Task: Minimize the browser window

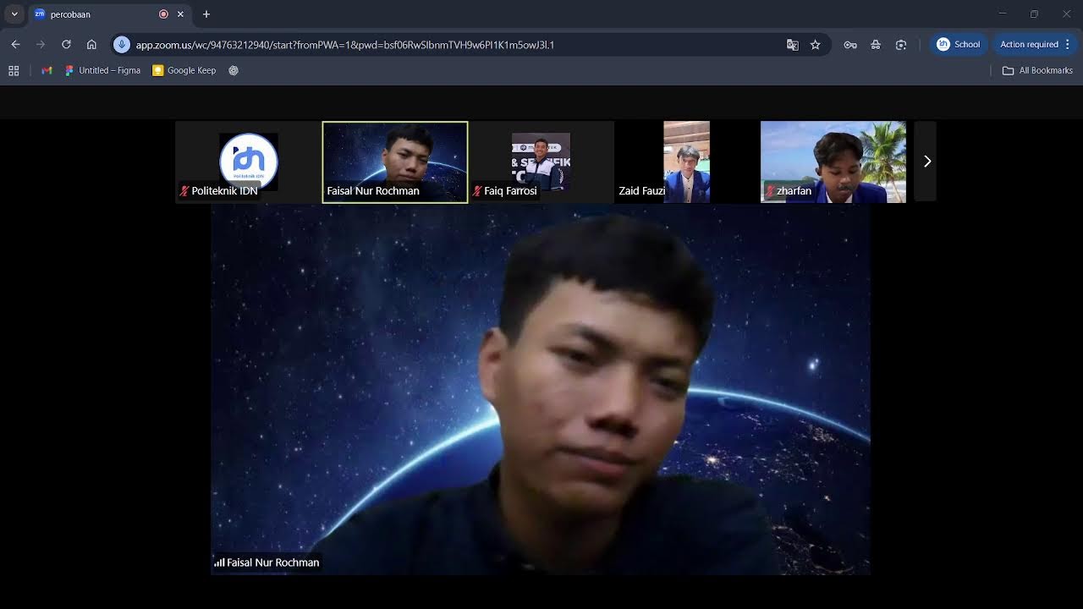Action: (1002, 14)
